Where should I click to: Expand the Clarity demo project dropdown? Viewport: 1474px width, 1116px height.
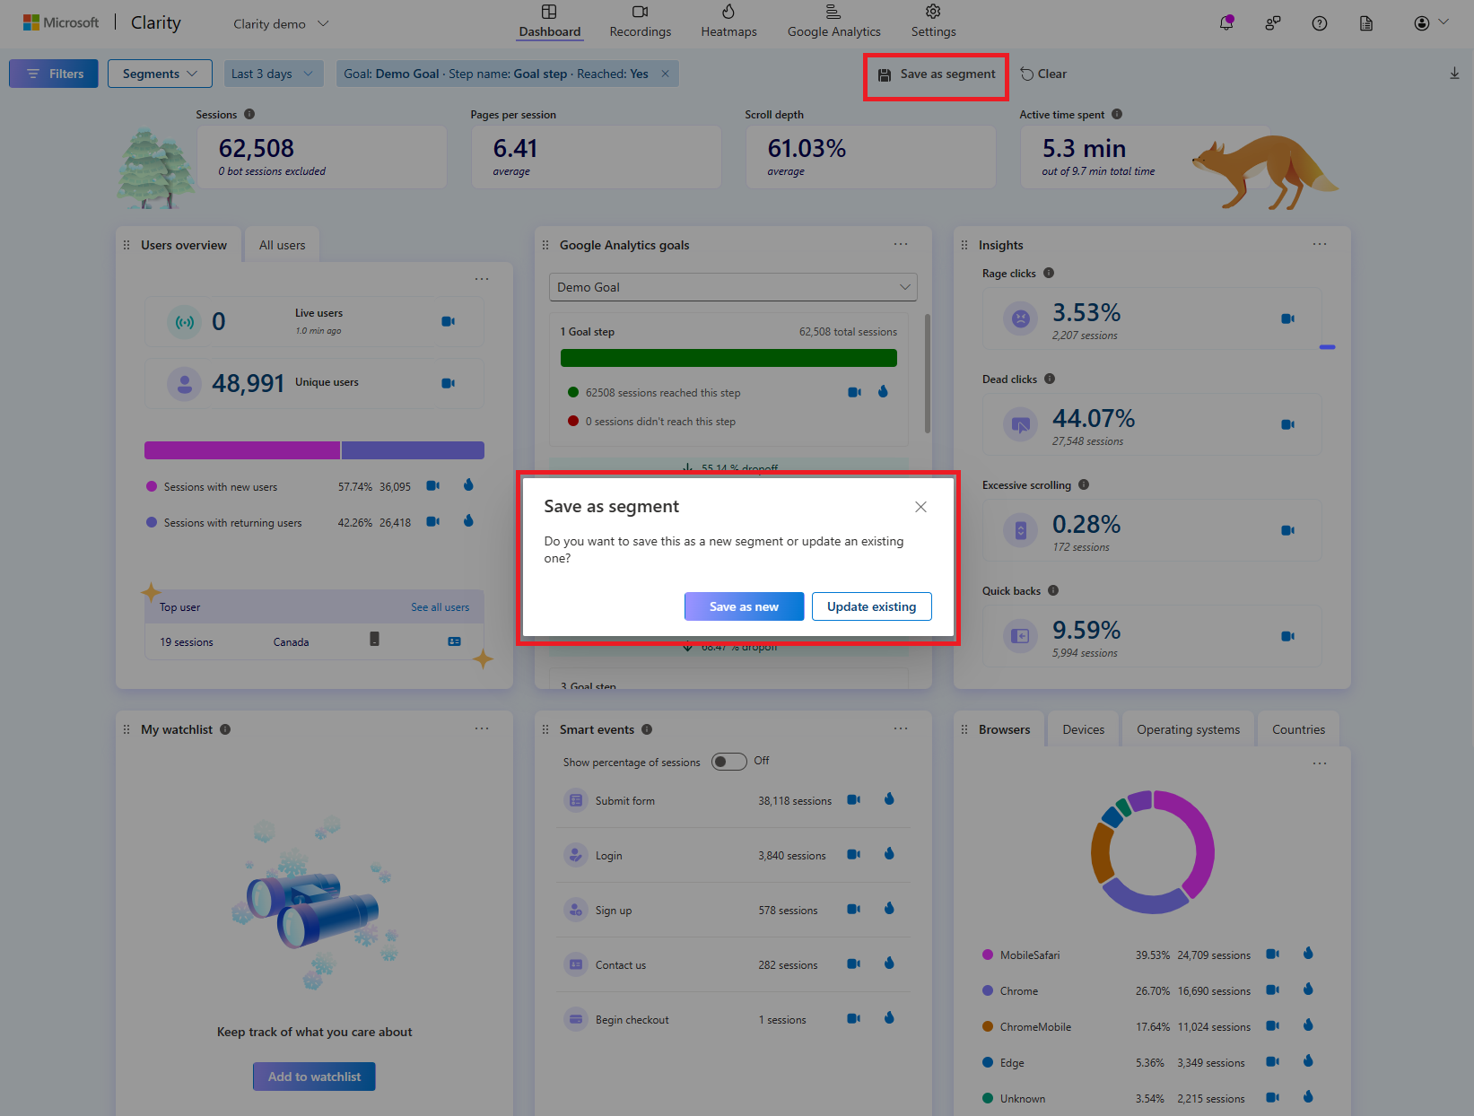pos(282,23)
